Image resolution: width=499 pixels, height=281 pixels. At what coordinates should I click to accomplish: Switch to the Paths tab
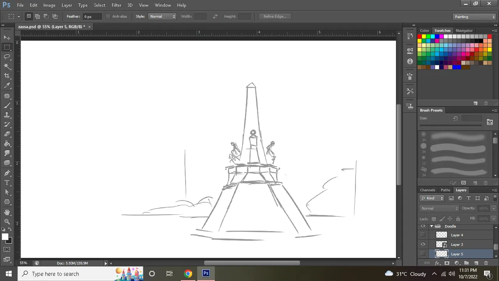pos(446,190)
